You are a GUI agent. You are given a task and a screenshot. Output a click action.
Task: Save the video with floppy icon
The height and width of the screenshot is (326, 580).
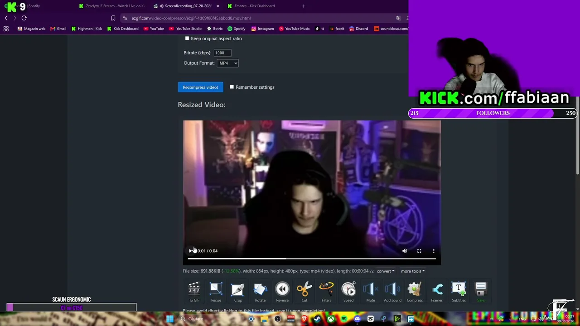pos(481,292)
